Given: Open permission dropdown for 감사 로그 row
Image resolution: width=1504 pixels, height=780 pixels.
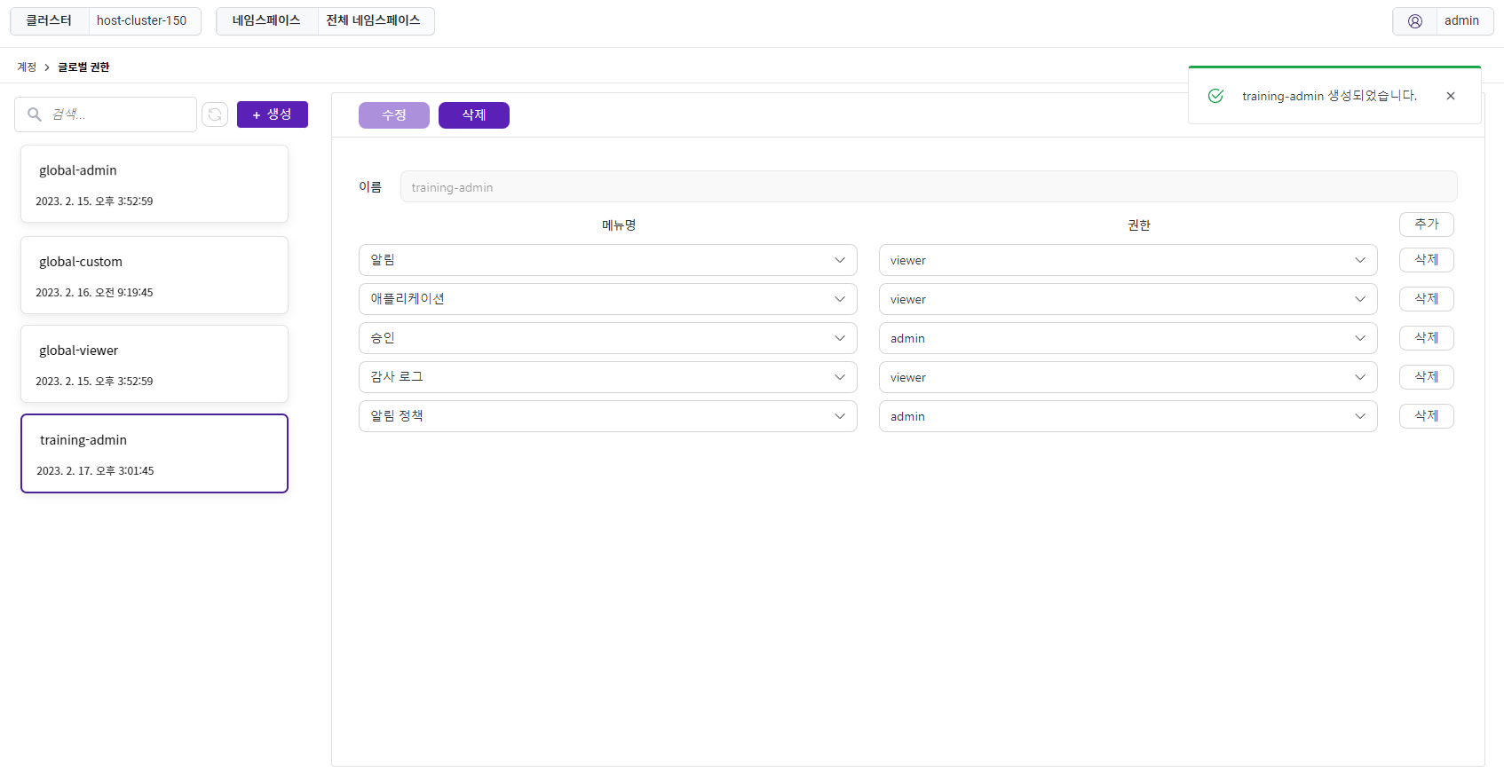Looking at the screenshot, I should coord(1128,377).
